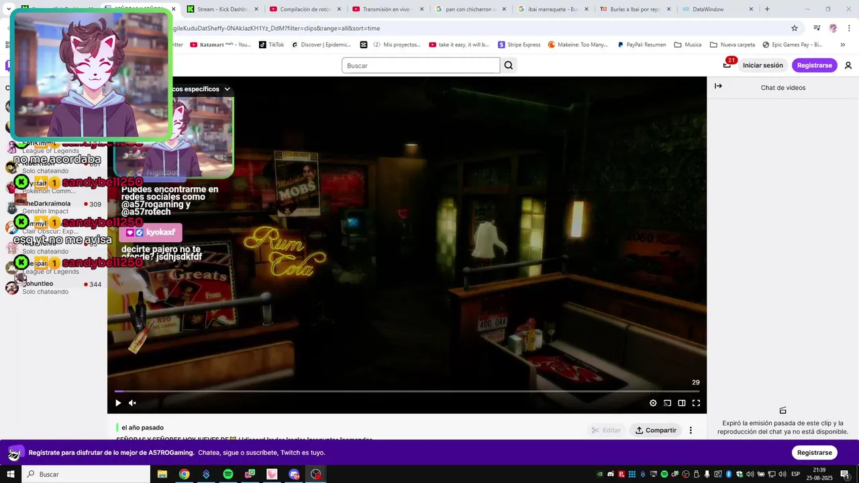Click the Iniciar sesión button

pyautogui.click(x=763, y=65)
